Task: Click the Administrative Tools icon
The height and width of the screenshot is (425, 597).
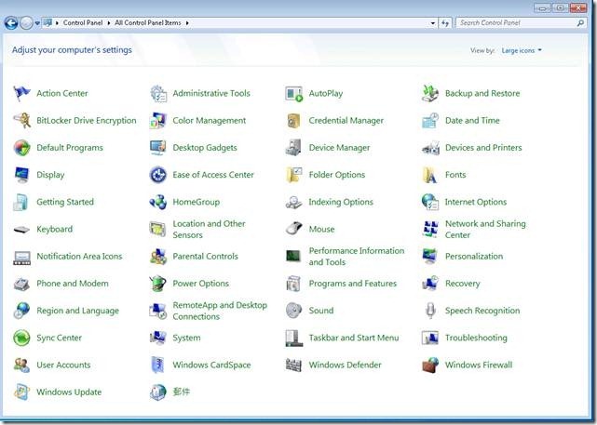Action: pos(158,94)
